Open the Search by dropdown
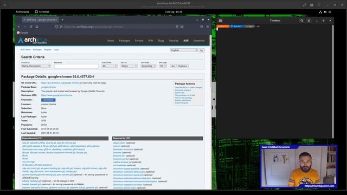Viewport: 347px width, 195px height. [36, 66]
